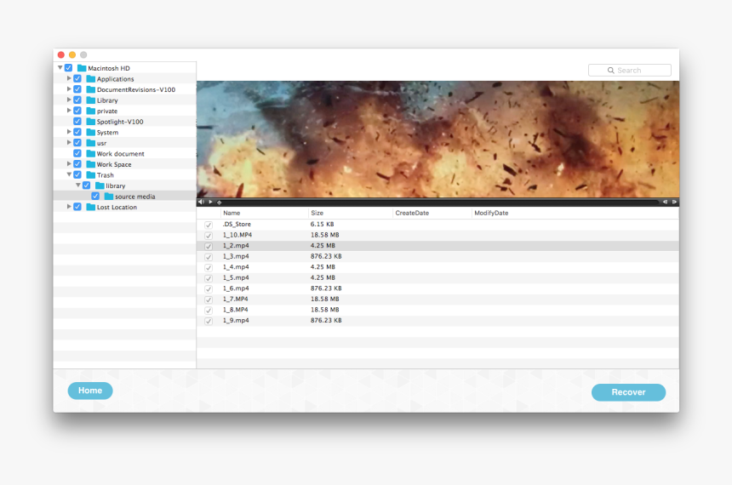Sort files by the Name column
The width and height of the screenshot is (732, 485).
264,213
